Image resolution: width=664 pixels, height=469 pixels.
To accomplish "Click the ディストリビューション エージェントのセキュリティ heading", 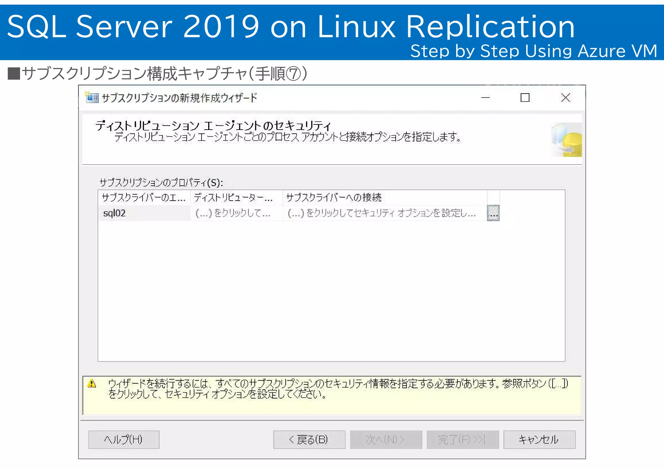I will [x=213, y=125].
